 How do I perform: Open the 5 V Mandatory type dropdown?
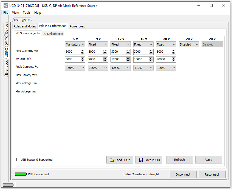tap(75, 44)
